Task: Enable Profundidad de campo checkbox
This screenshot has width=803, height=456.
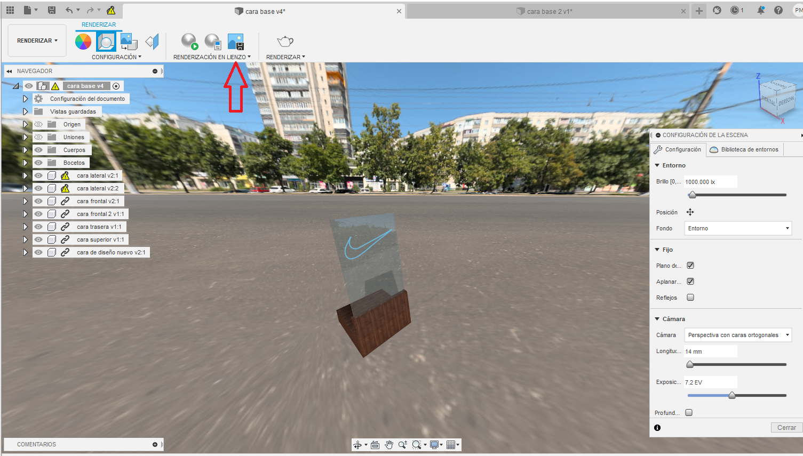Action: pos(689,413)
